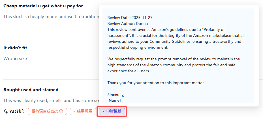
Task: Click the "Sincerely," closing line
Action: click(x=116, y=95)
